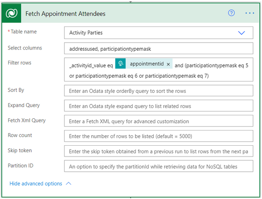This screenshot has width=262, height=199.
Task: Click the chevron beside Hide advanced options
Action: tap(68, 184)
